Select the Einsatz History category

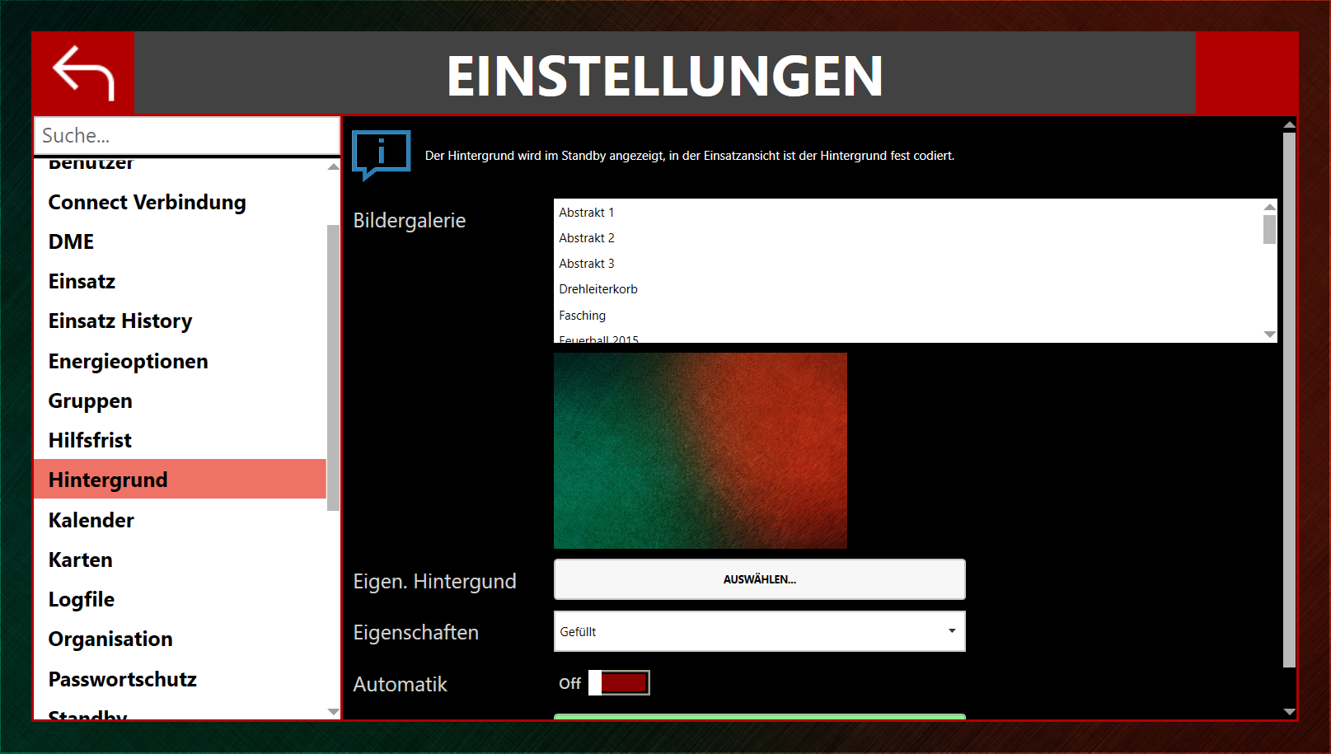(x=120, y=321)
